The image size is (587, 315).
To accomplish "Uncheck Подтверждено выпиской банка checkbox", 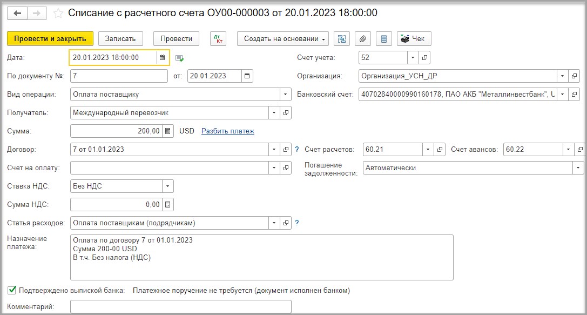I will (12, 290).
